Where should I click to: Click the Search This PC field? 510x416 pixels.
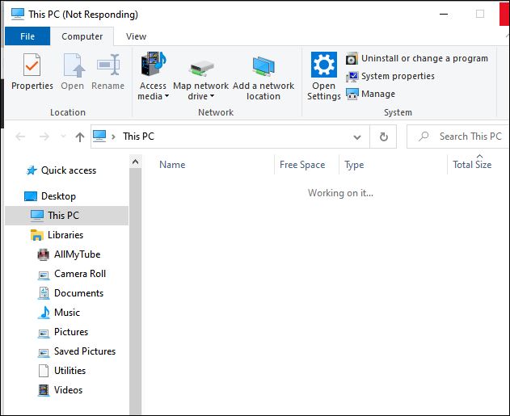click(458, 137)
